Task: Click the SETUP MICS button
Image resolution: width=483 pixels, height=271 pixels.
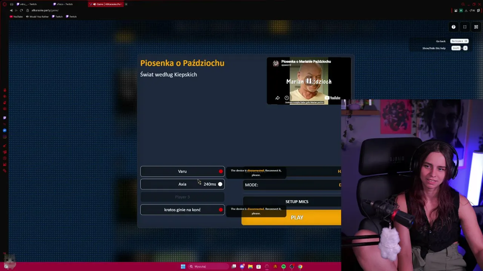Action: (x=292, y=202)
